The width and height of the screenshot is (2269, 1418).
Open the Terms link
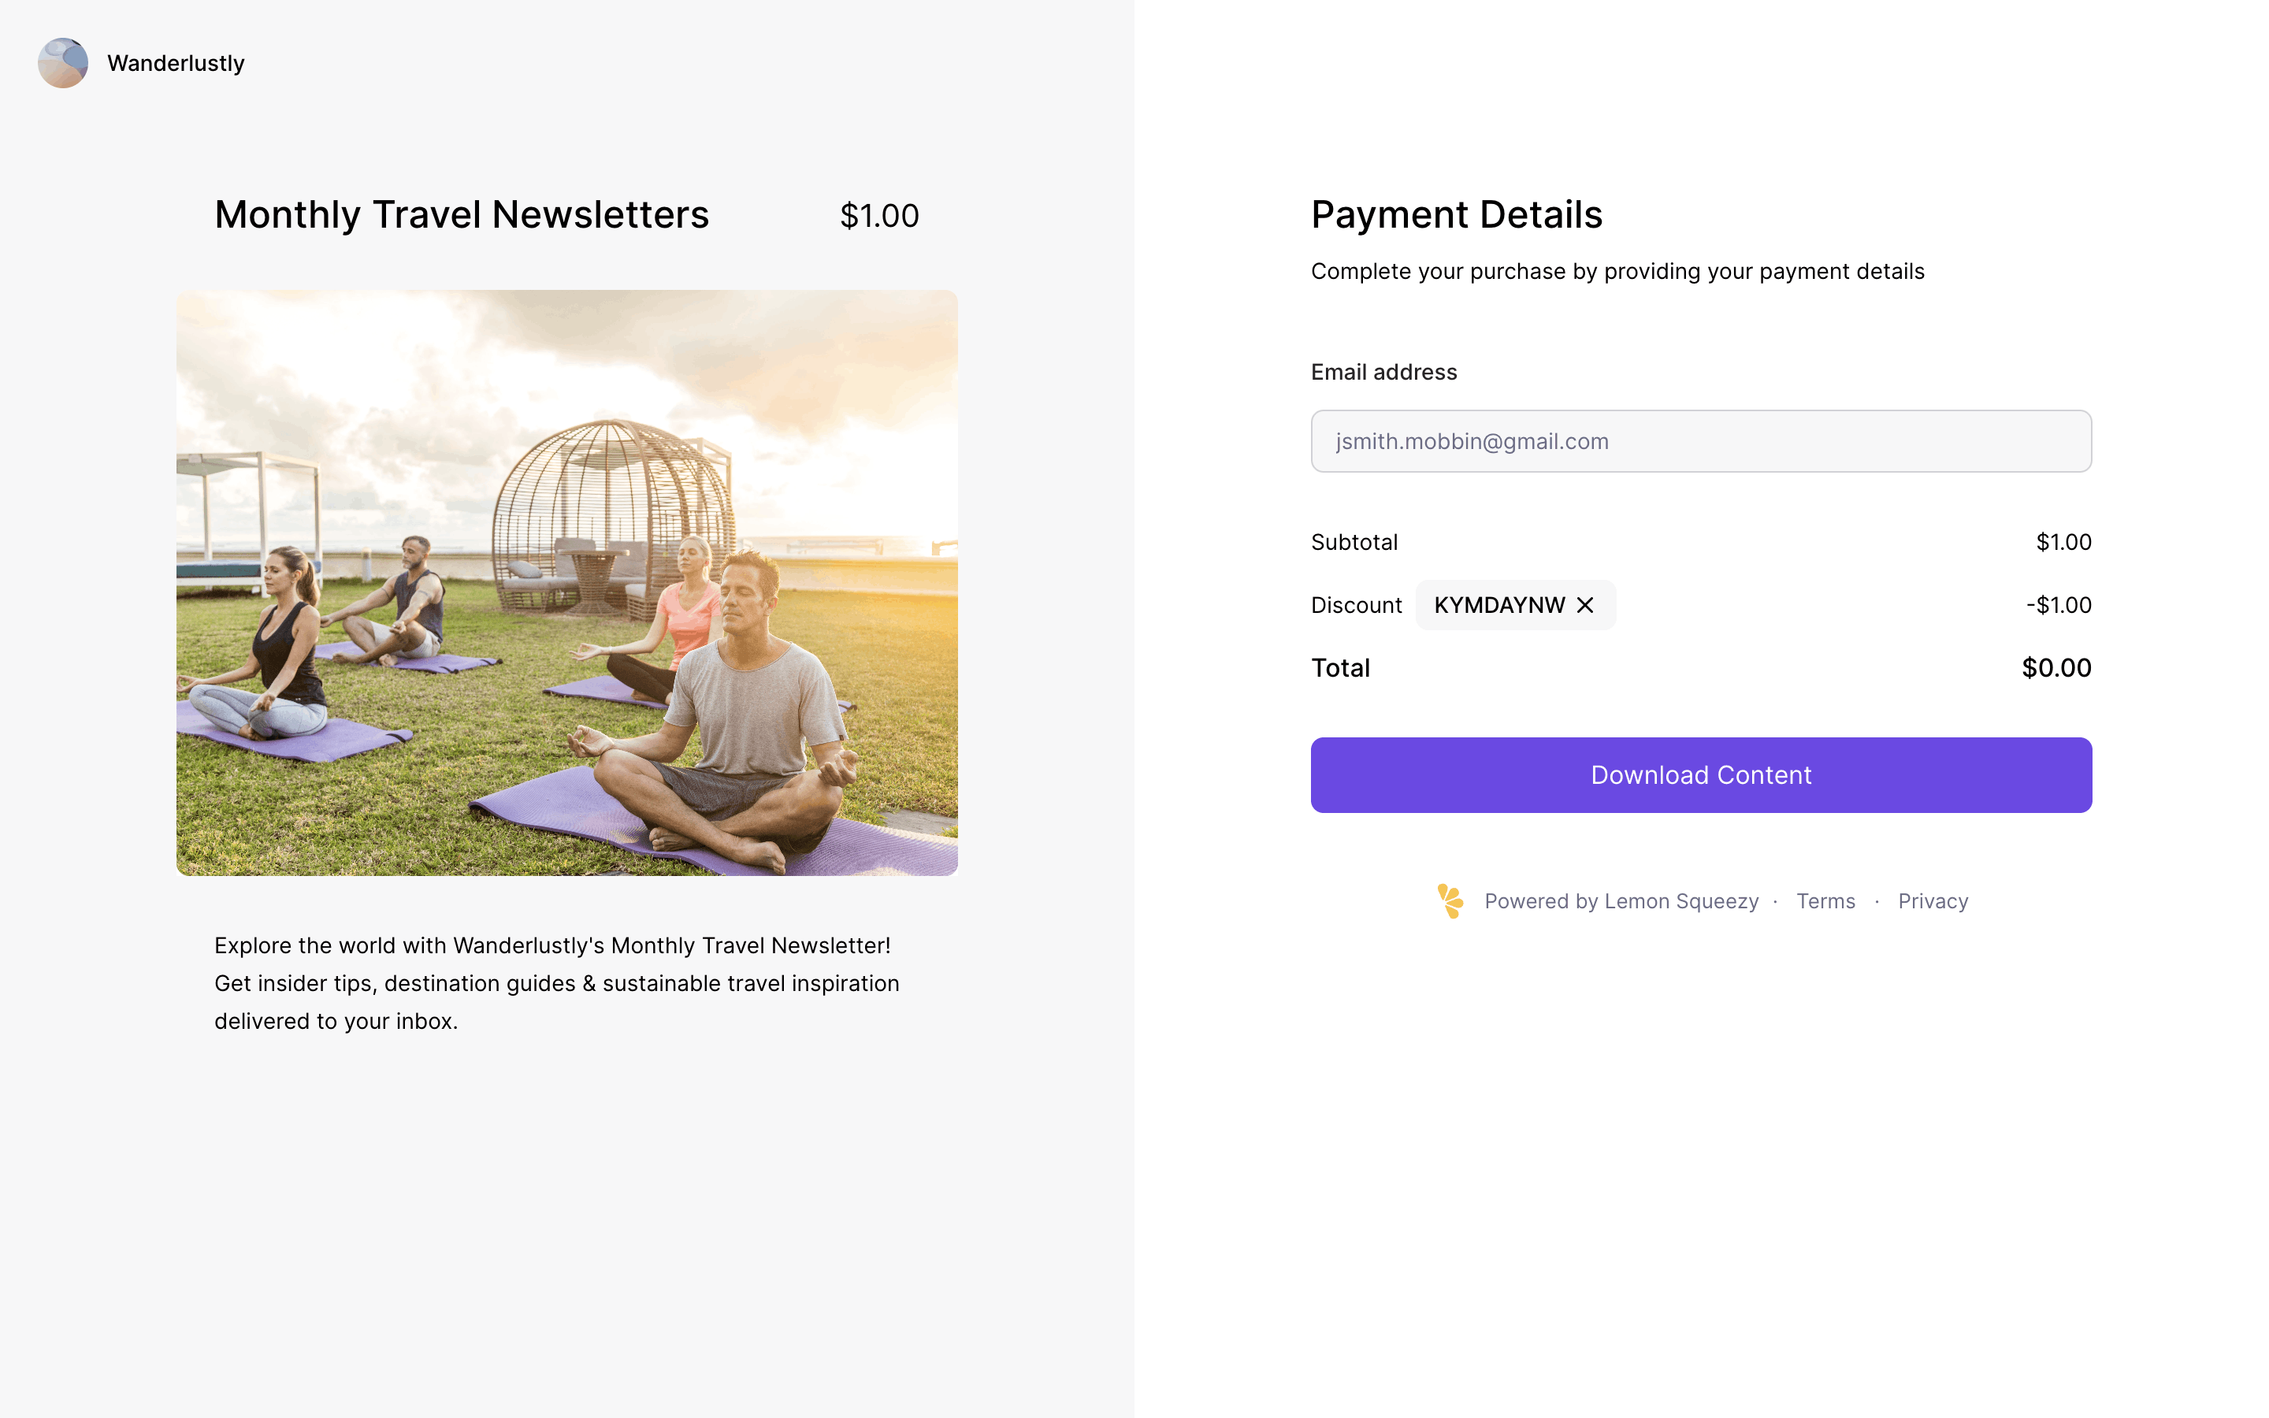[x=1825, y=901]
